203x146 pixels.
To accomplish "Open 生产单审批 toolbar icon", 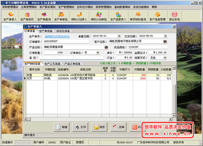I will pos(61,16).
